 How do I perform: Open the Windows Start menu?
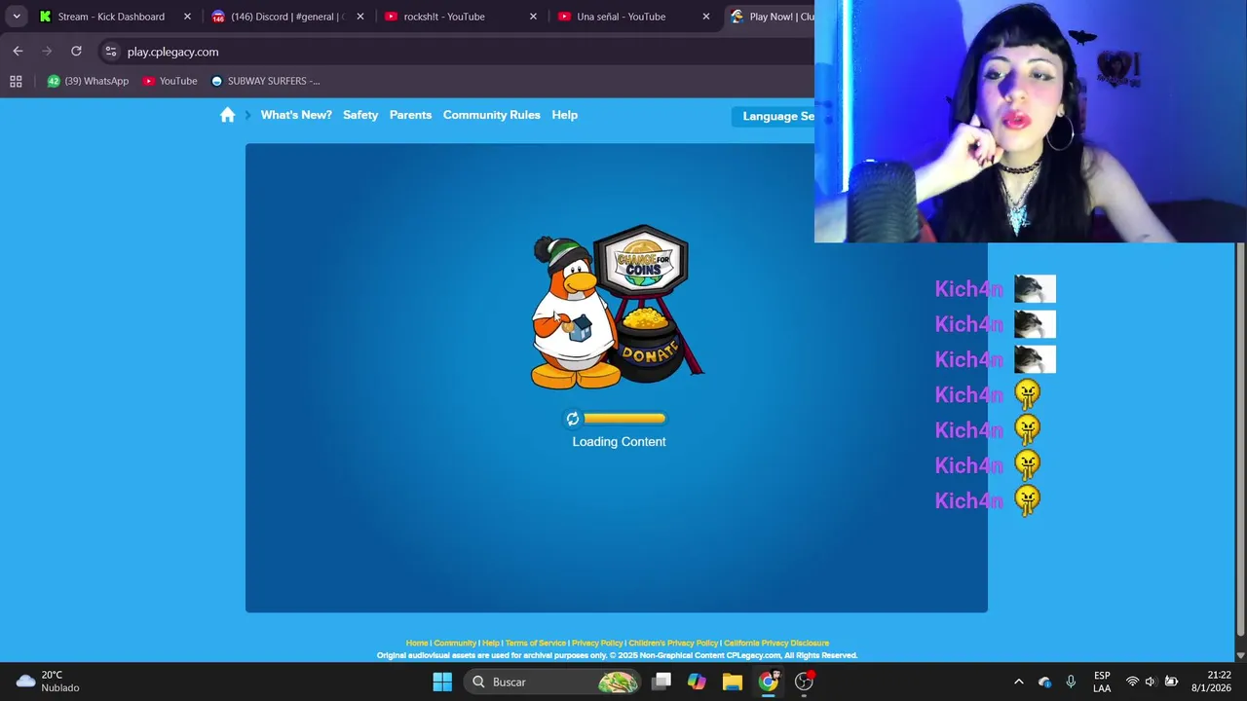442,682
